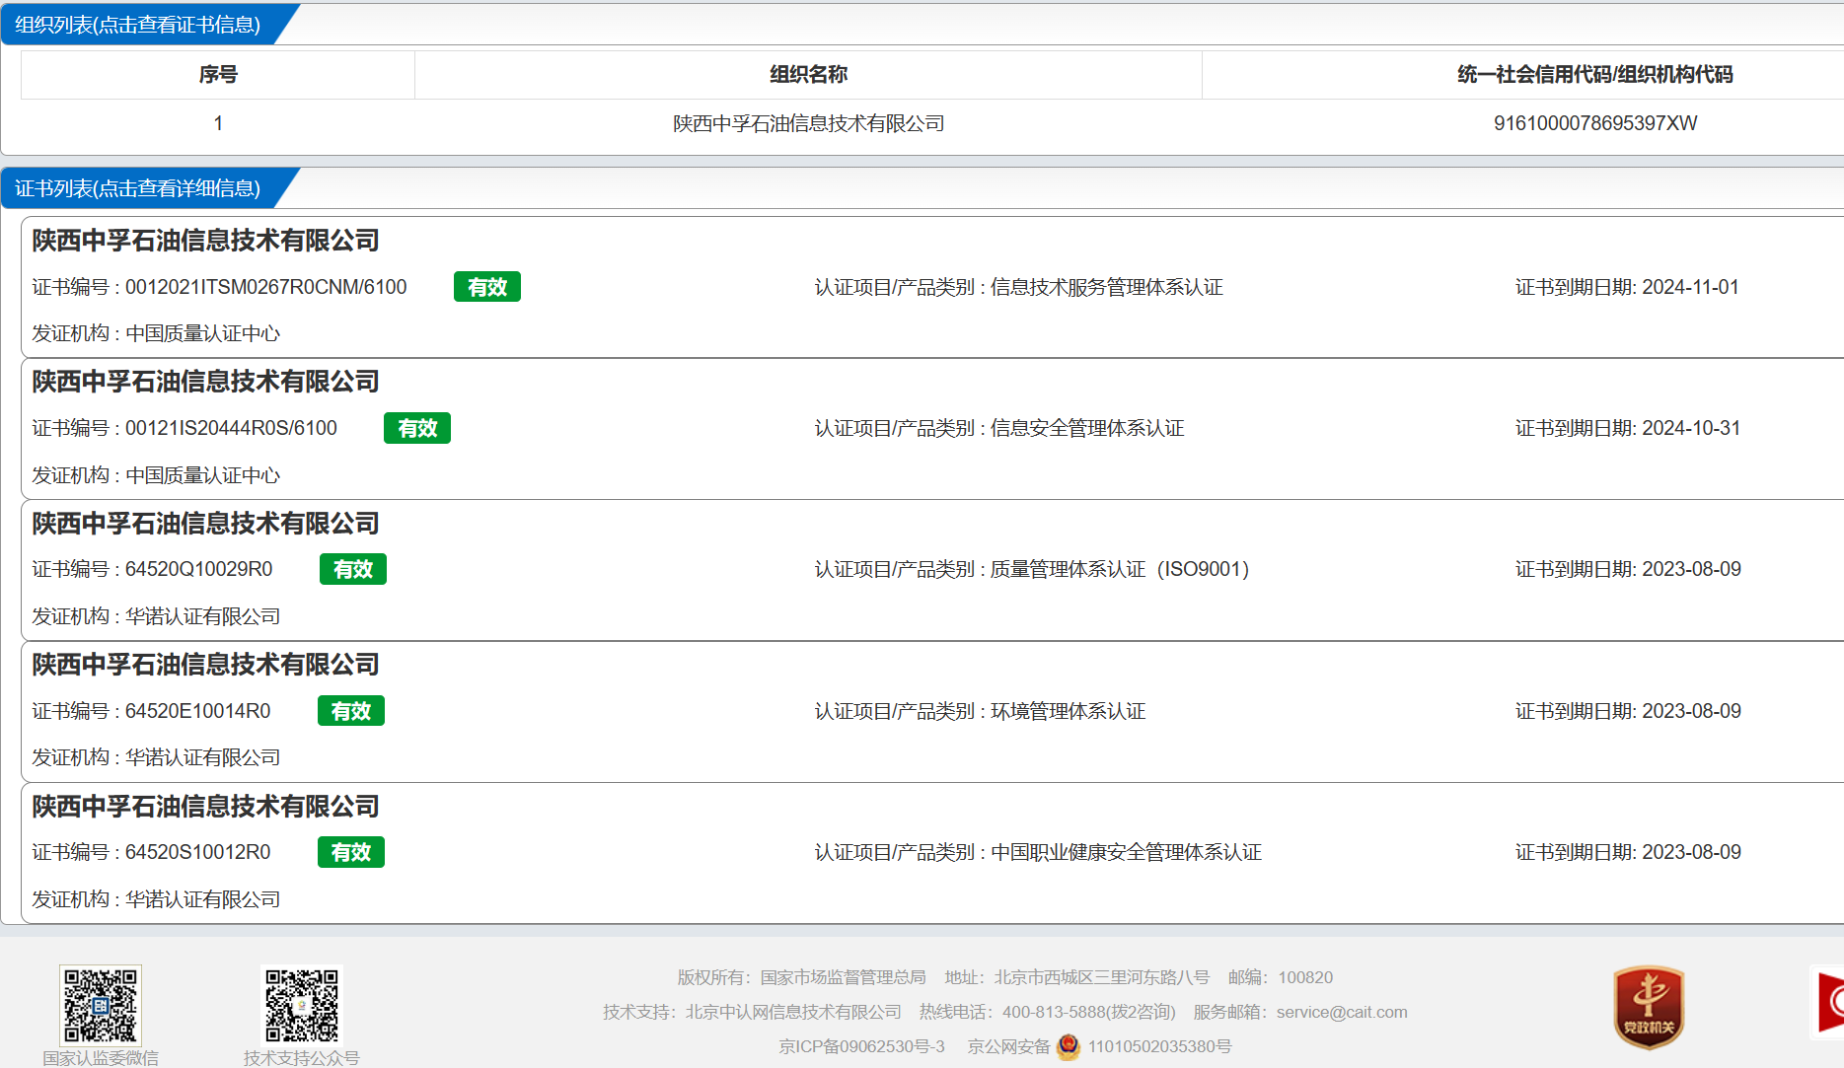
Task: Click the police badge icon beside 京公网安备
Action: (1069, 1046)
